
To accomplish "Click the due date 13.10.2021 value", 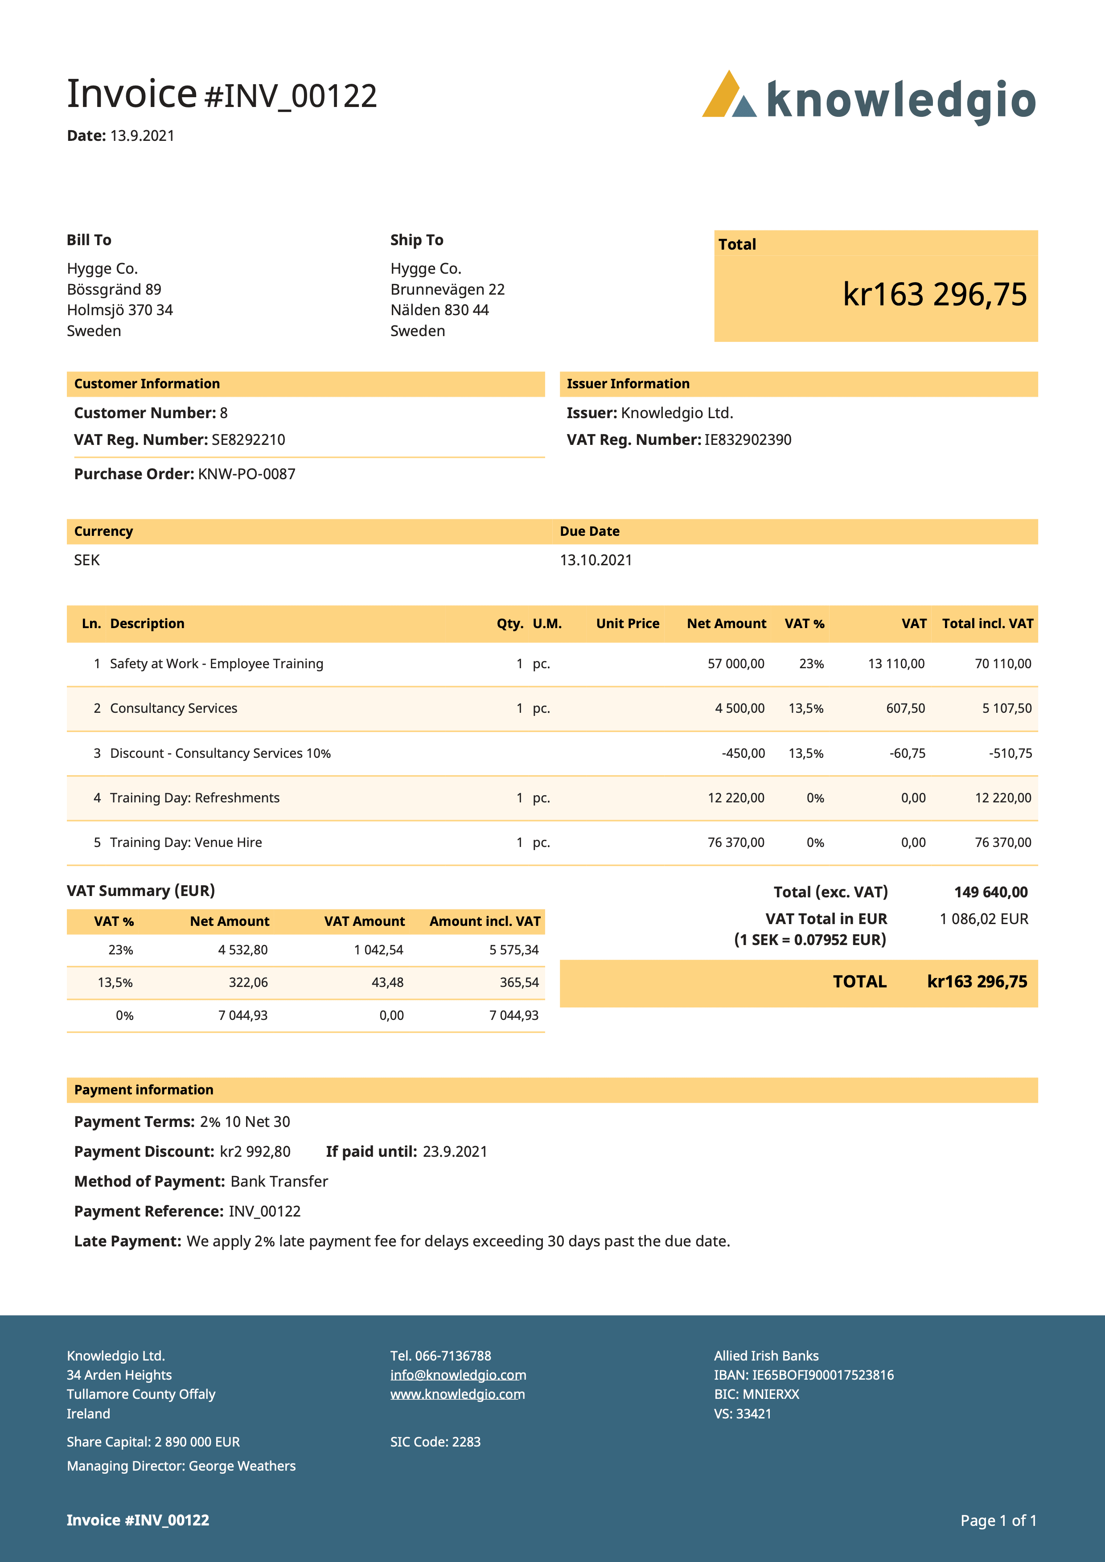I will [x=596, y=560].
